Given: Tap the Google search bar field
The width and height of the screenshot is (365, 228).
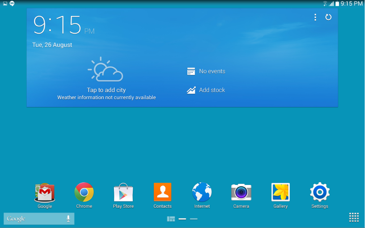Looking at the screenshot, I should 39,219.
